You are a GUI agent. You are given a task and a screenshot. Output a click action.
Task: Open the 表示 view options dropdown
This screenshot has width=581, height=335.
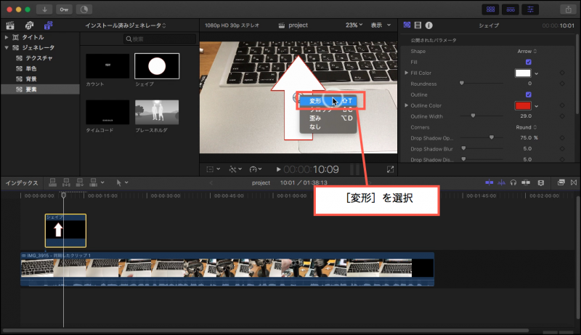tap(381, 25)
